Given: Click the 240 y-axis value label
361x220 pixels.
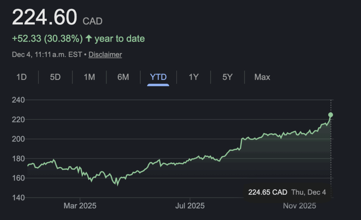Looking at the screenshot, I should click(18, 100).
